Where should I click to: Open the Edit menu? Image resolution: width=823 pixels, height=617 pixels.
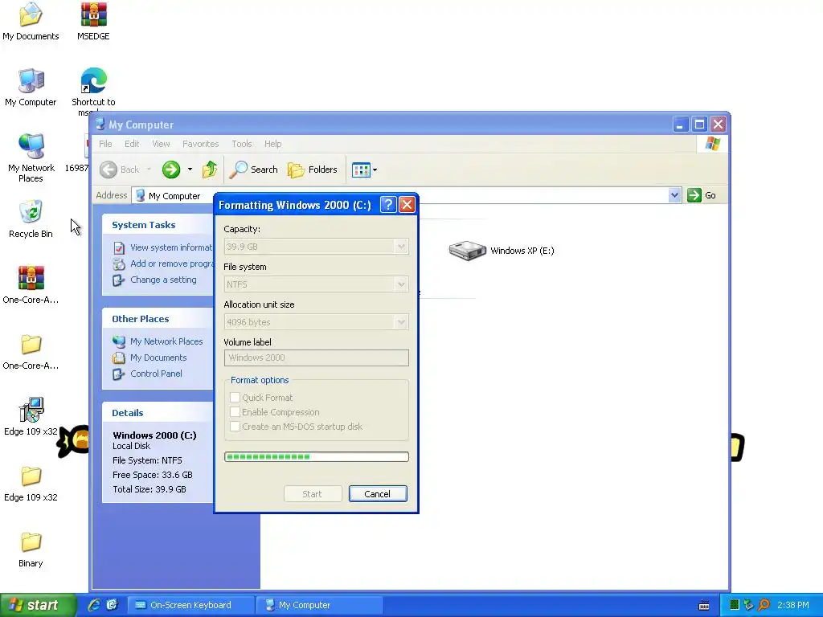click(132, 144)
